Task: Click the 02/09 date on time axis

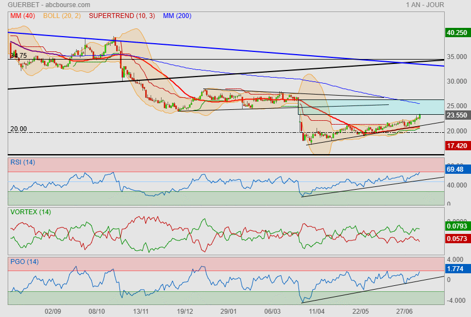Action: click(x=53, y=310)
